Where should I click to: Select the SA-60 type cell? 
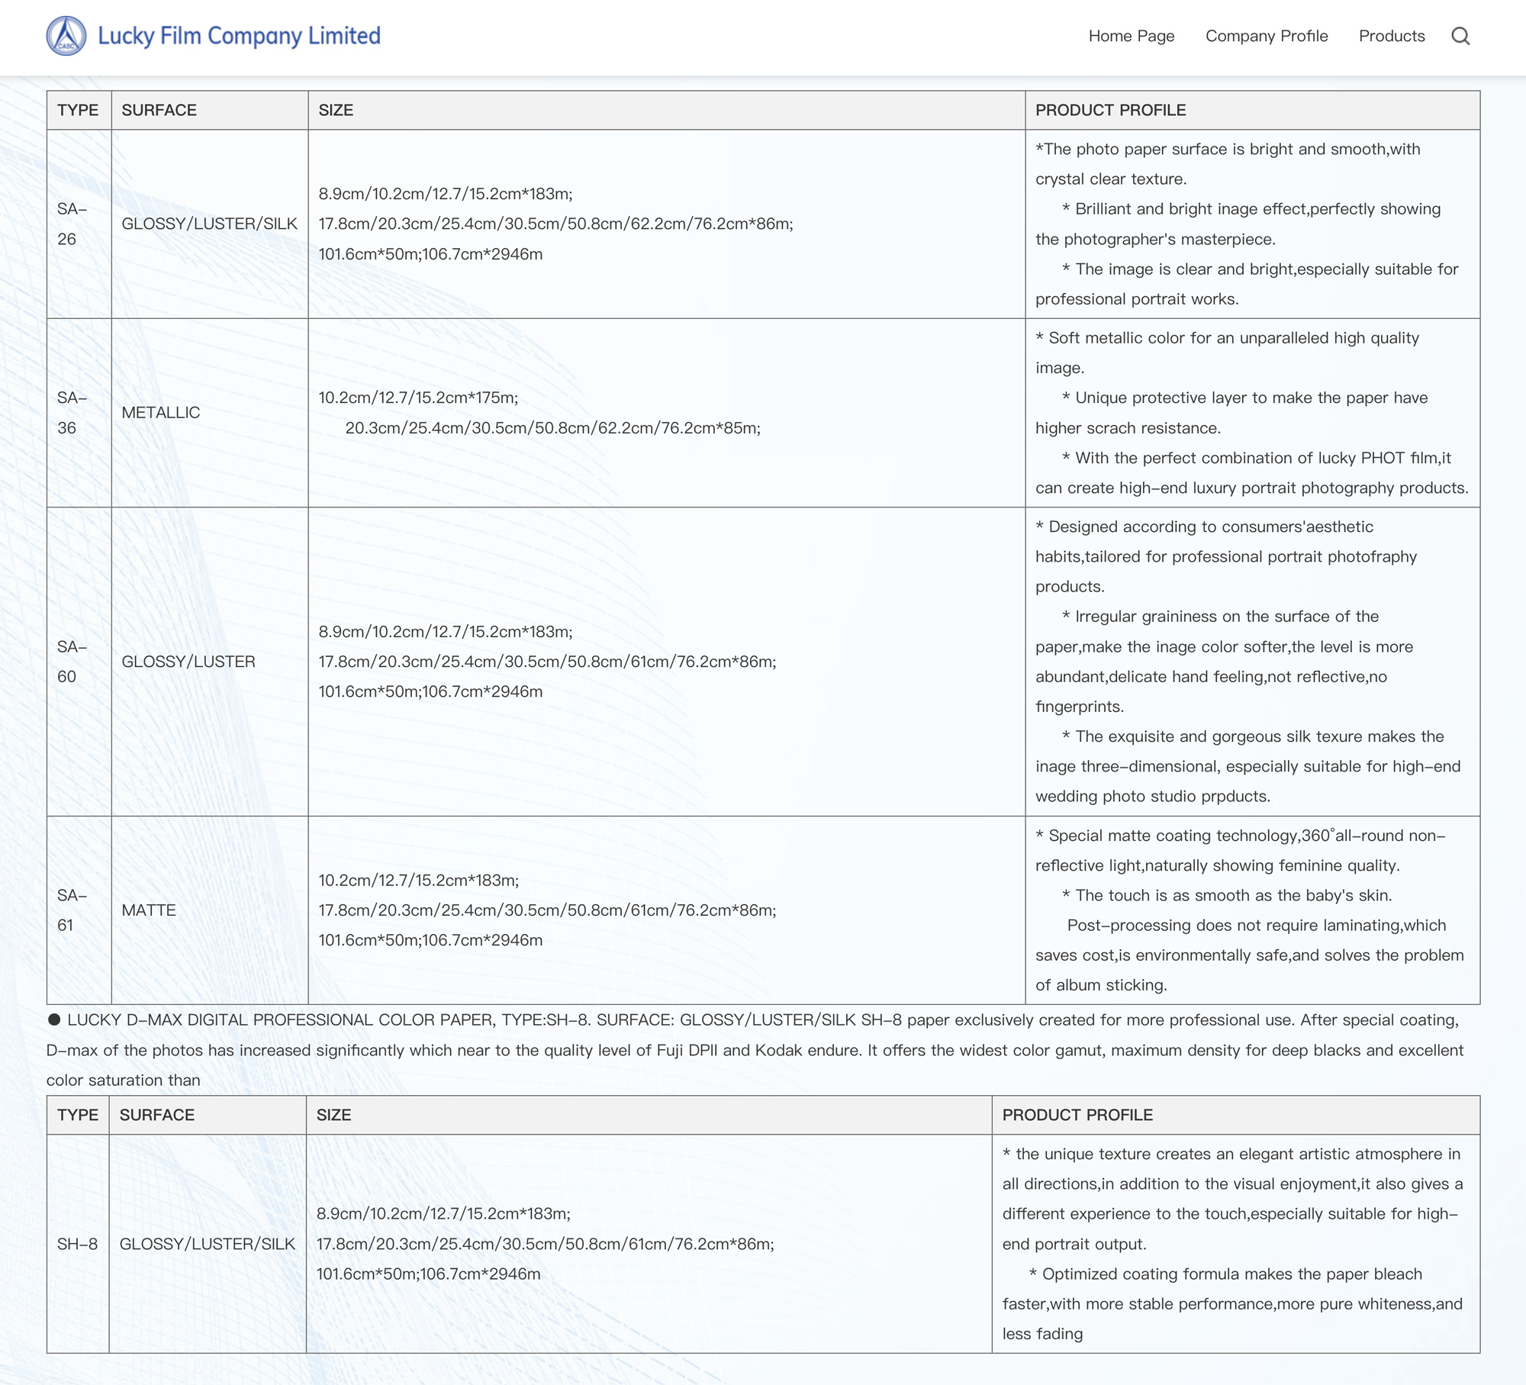click(x=79, y=662)
